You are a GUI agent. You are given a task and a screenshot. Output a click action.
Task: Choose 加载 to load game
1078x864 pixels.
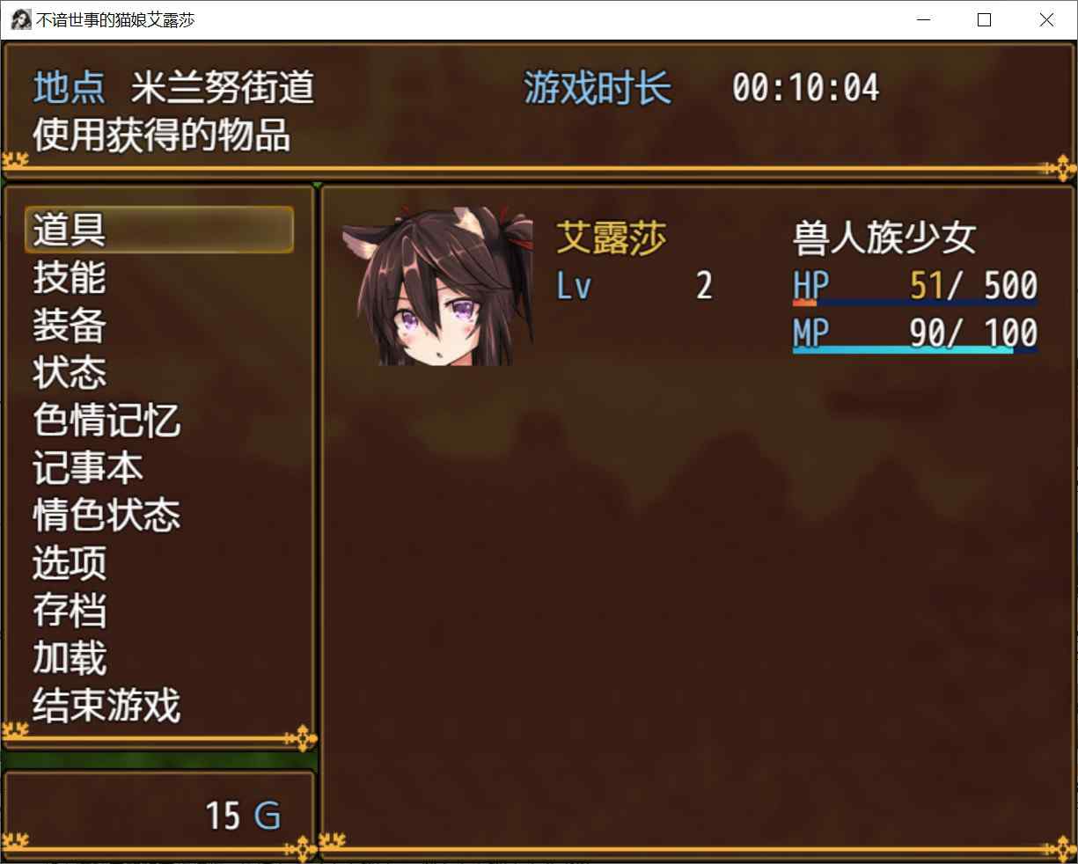[70, 658]
